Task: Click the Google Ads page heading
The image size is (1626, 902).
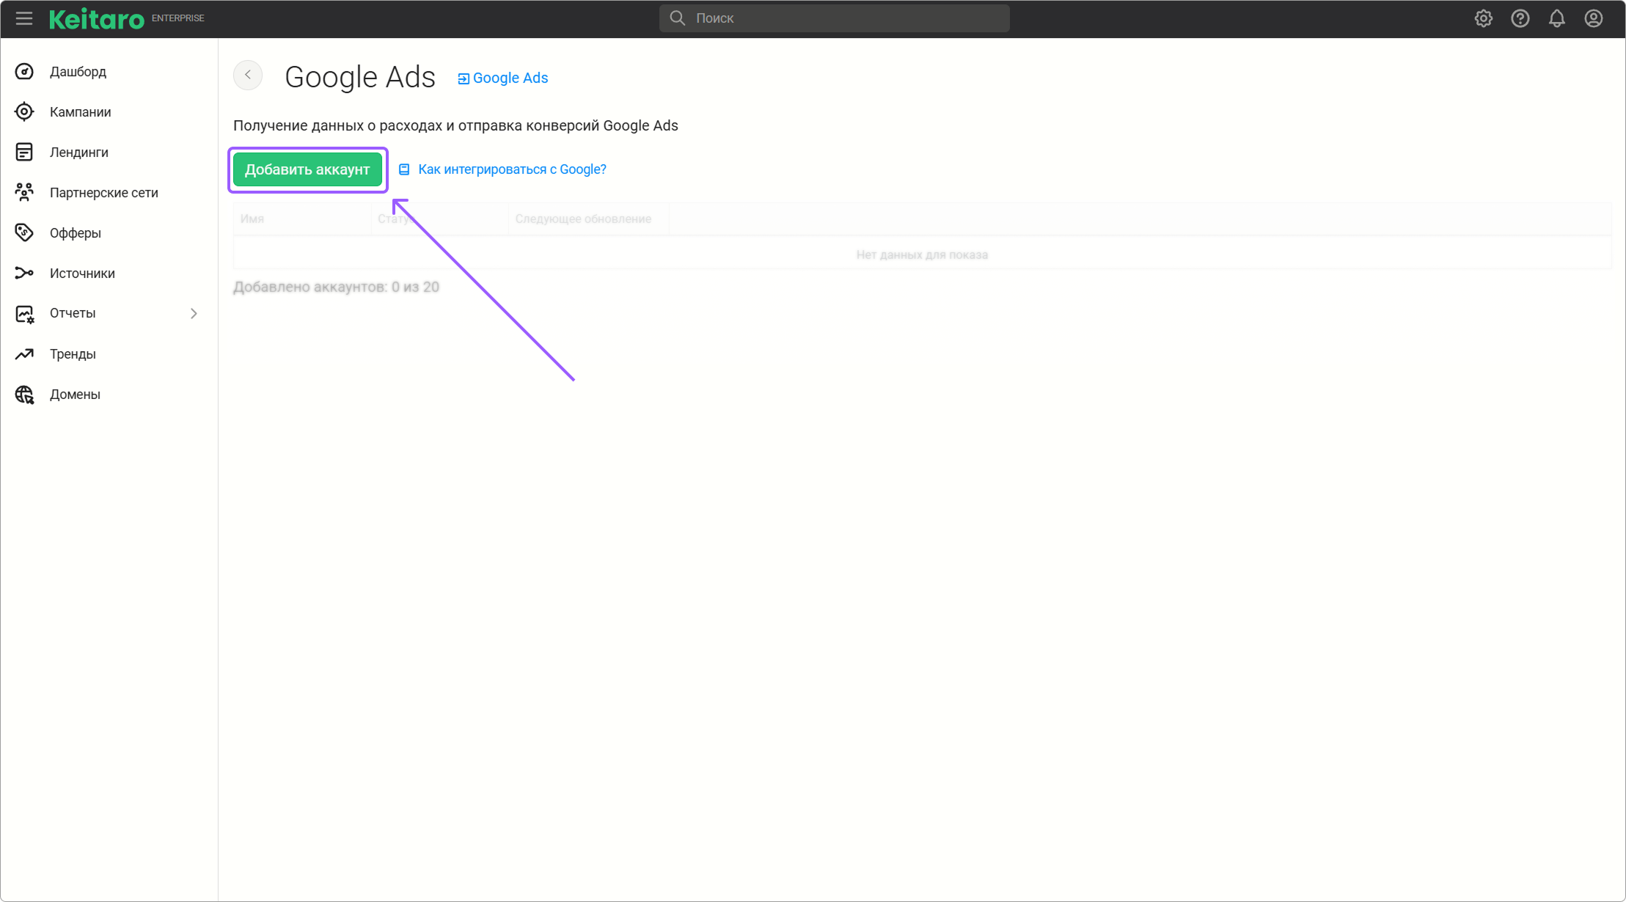Action: [x=360, y=77]
